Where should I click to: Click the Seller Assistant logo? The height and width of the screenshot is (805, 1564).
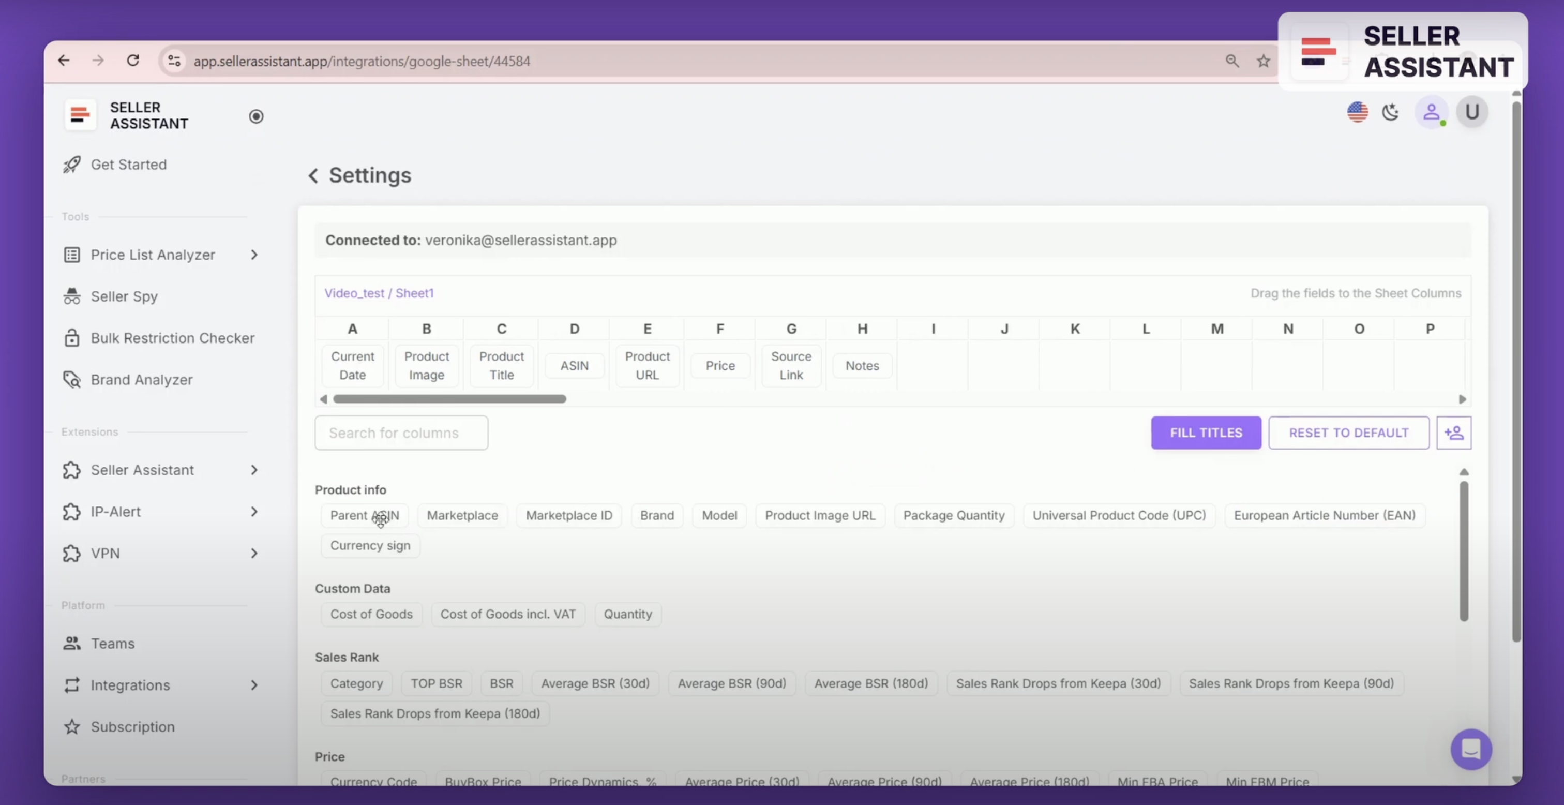(80, 115)
